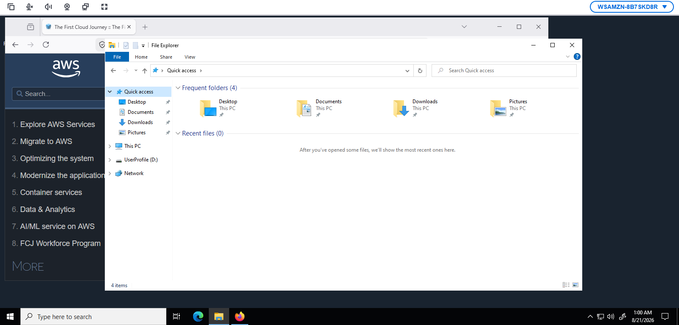Switch to details view in status bar
This screenshot has height=325, width=679.
pyautogui.click(x=566, y=285)
